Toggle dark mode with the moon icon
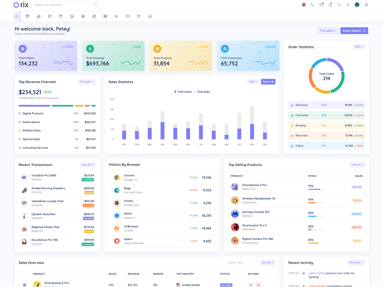The image size is (383, 287). (x=313, y=5)
